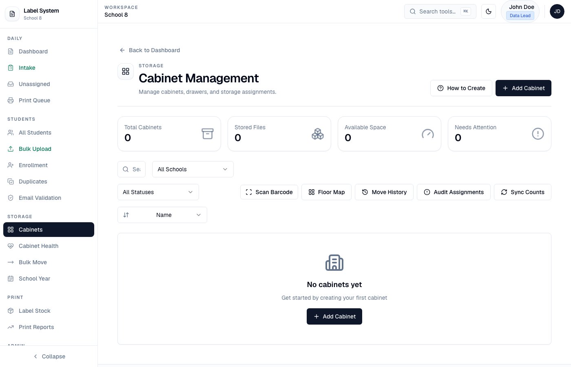
Task: Click Scan Barcode button
Action: tap(269, 192)
